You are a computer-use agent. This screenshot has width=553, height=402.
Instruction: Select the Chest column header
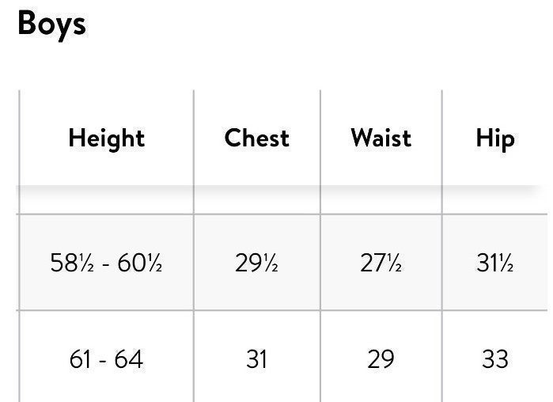click(257, 138)
